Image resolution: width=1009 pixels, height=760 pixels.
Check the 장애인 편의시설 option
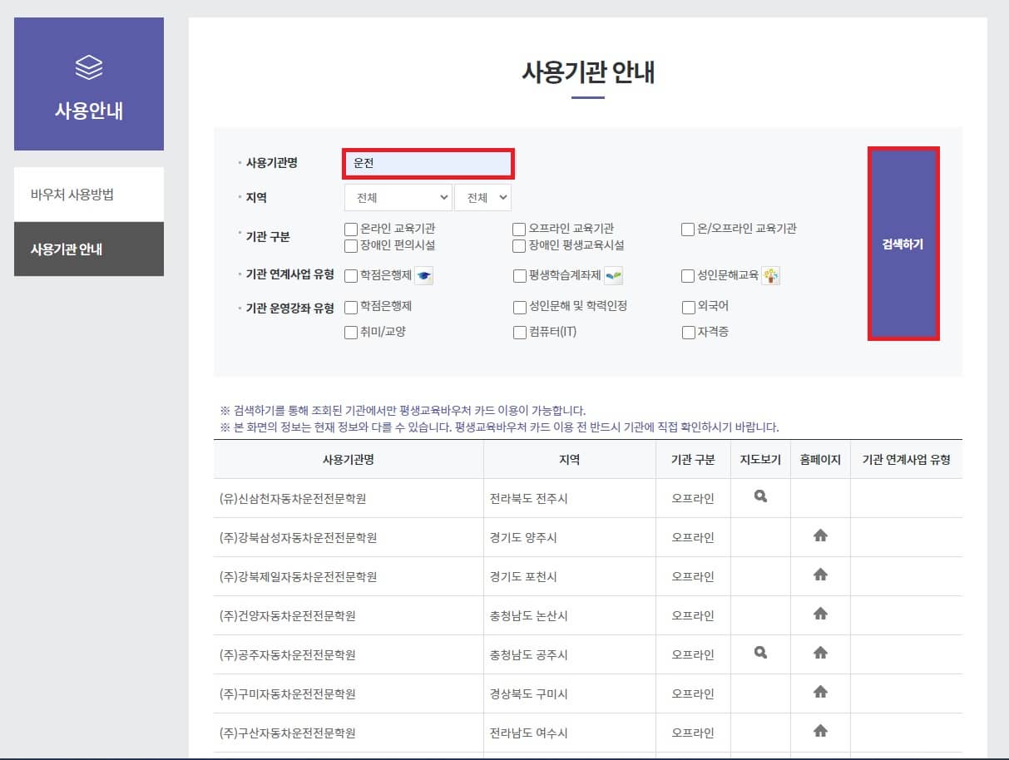pos(350,246)
